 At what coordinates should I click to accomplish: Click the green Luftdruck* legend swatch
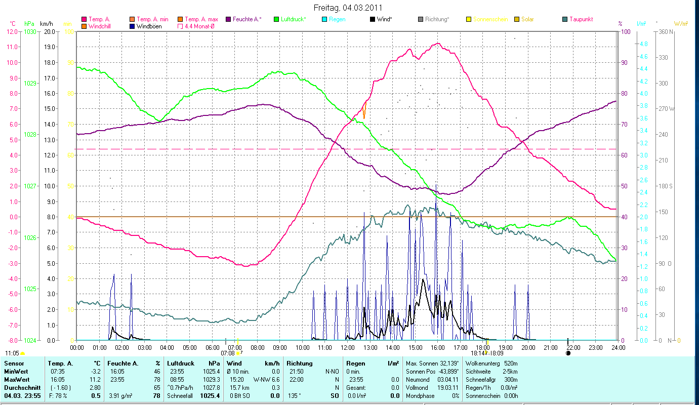coord(276,19)
